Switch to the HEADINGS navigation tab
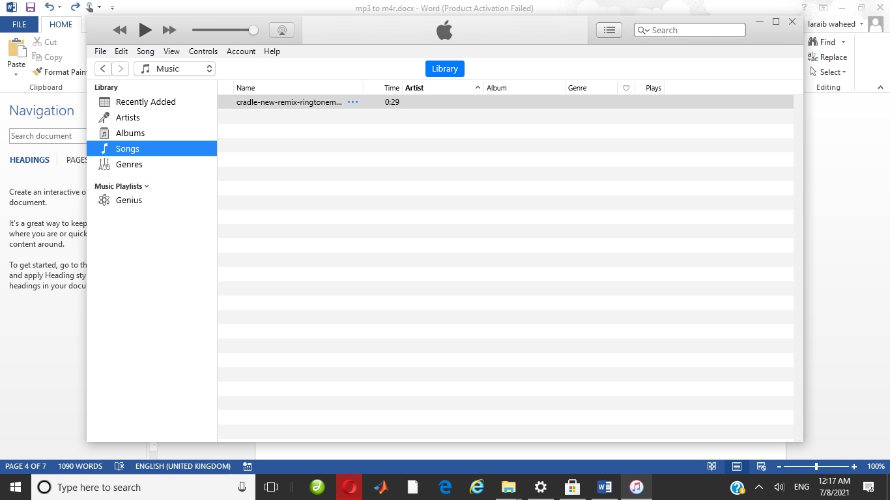This screenshot has height=500, width=890. click(x=29, y=160)
